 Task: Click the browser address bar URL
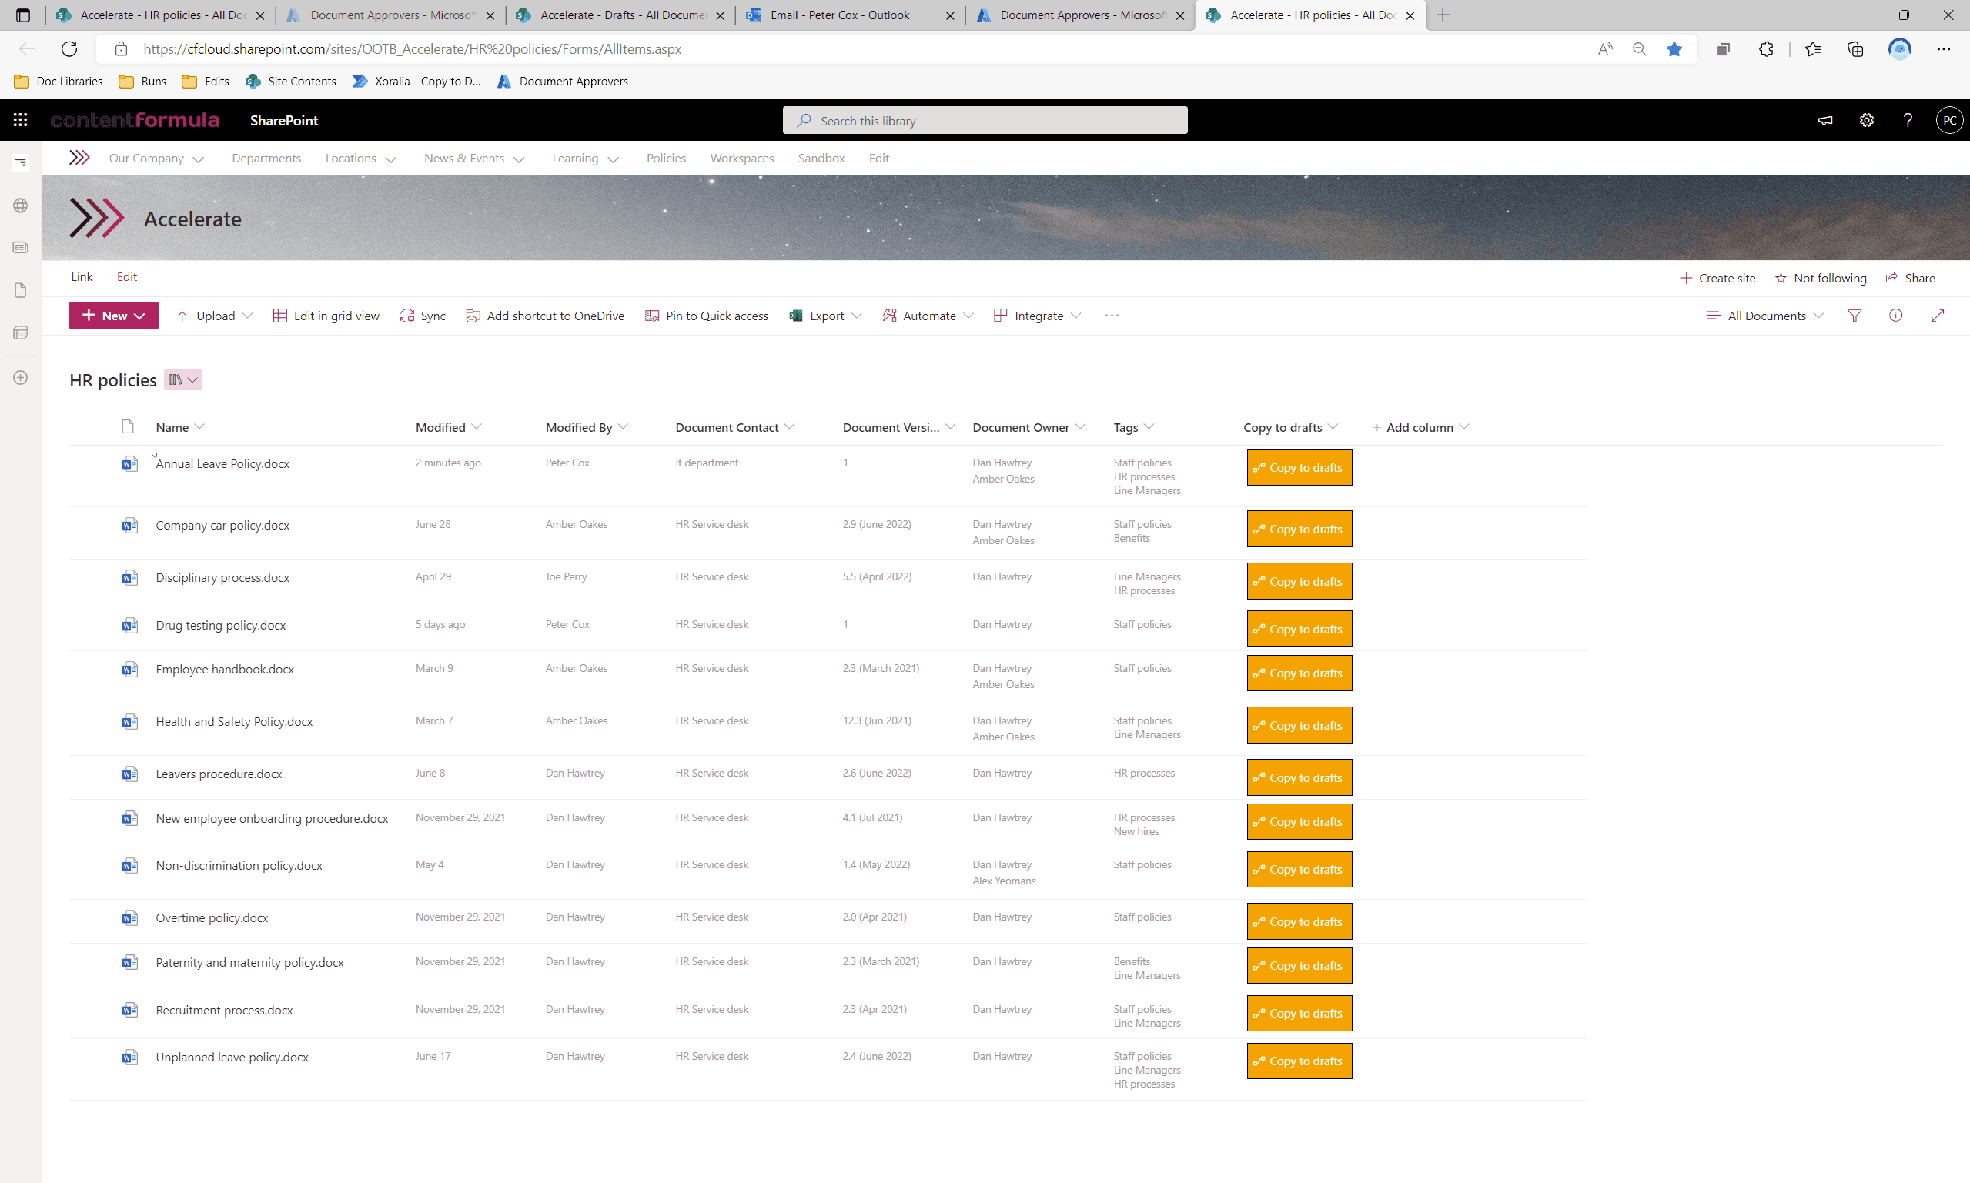[412, 49]
